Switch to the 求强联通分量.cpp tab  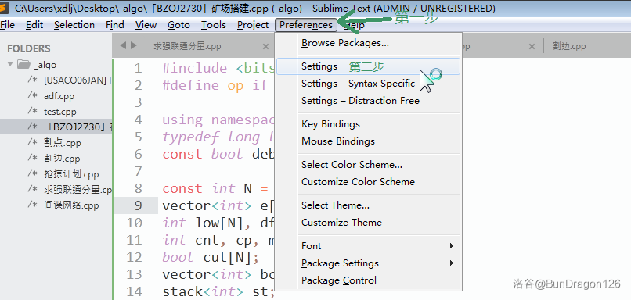tap(187, 46)
